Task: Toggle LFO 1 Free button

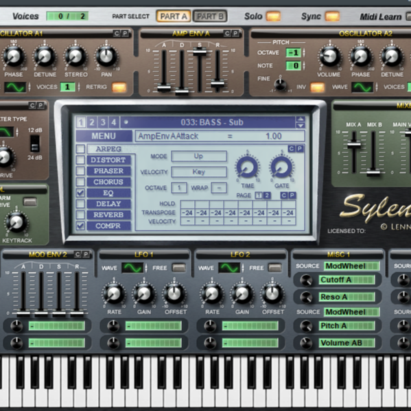Action: (179, 268)
